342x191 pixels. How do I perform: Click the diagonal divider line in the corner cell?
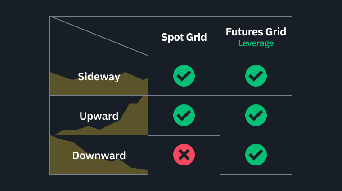[x=99, y=36]
